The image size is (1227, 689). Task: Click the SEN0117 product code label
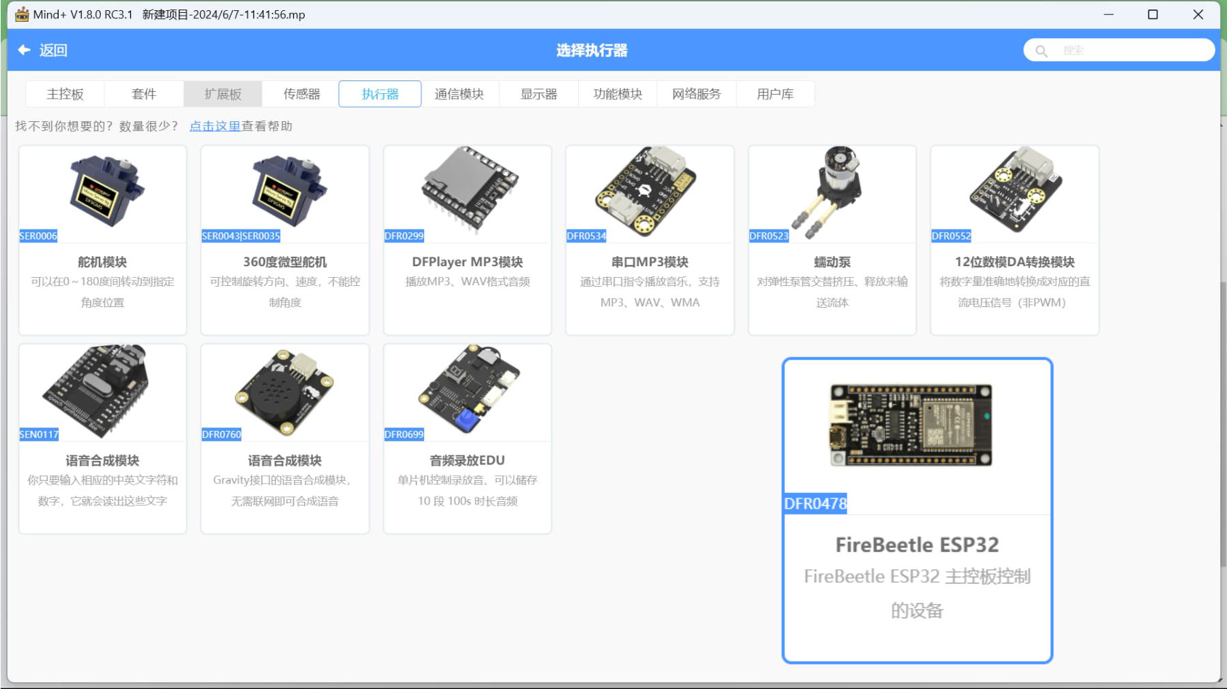point(39,434)
